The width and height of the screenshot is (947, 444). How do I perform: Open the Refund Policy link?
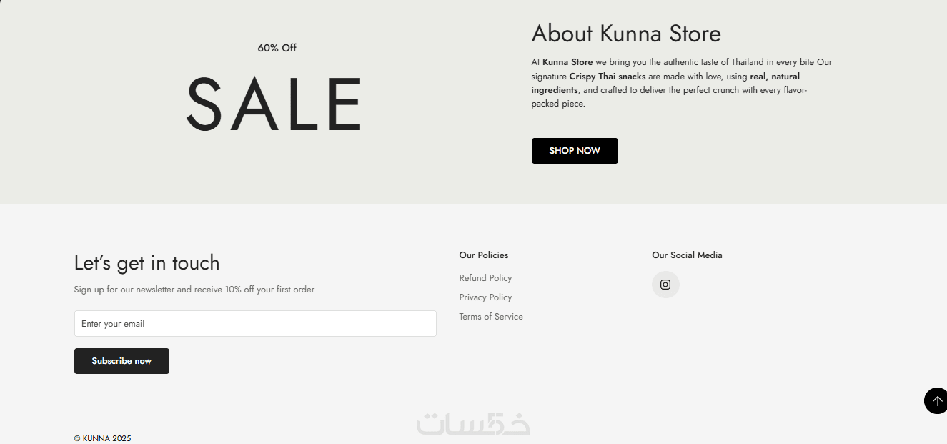485,278
